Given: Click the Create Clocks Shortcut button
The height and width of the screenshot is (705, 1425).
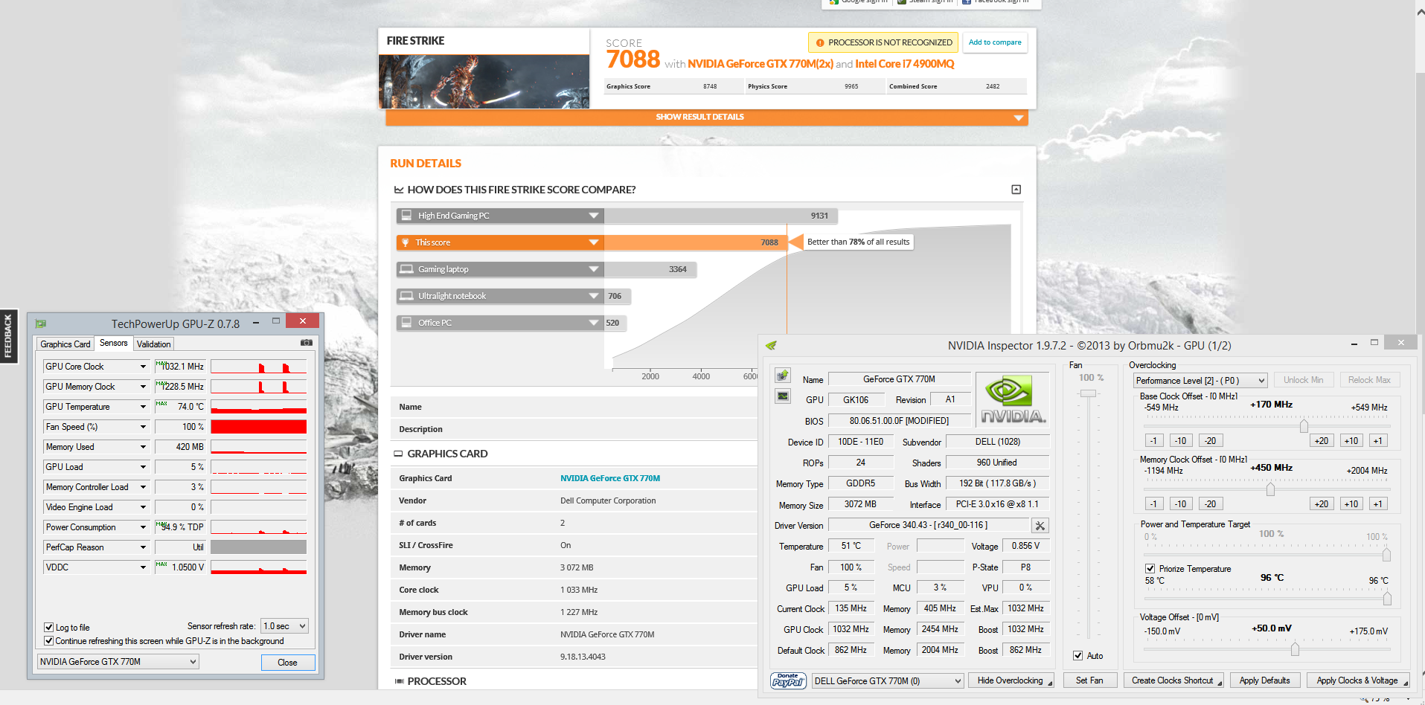Looking at the screenshot, I should click(x=1173, y=680).
